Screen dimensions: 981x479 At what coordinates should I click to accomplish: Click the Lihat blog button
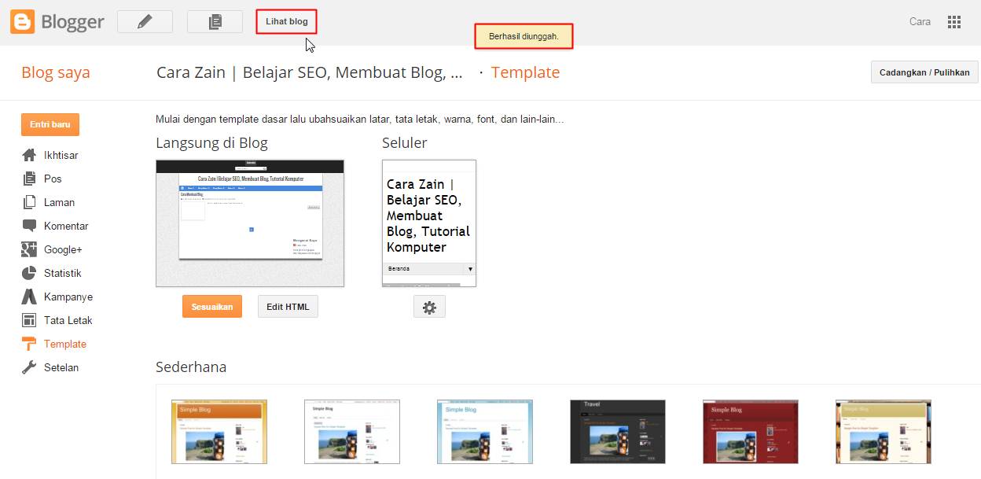tap(285, 21)
